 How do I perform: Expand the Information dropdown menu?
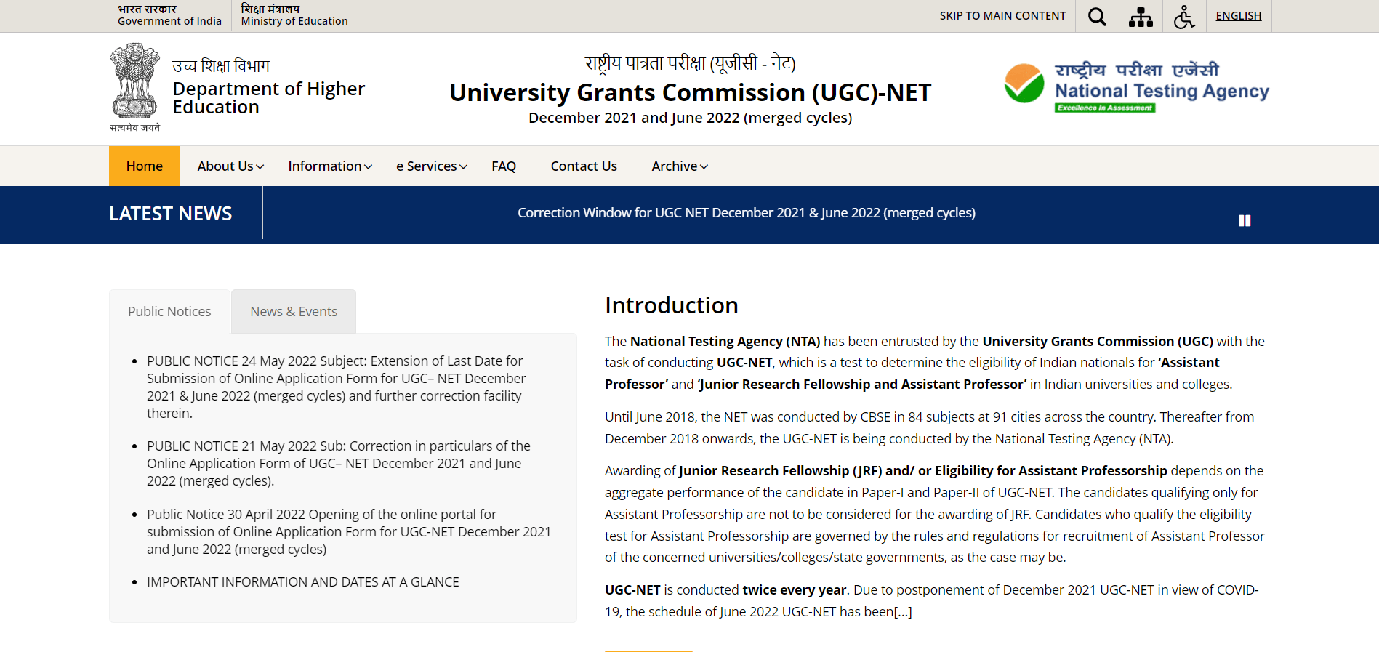[330, 166]
